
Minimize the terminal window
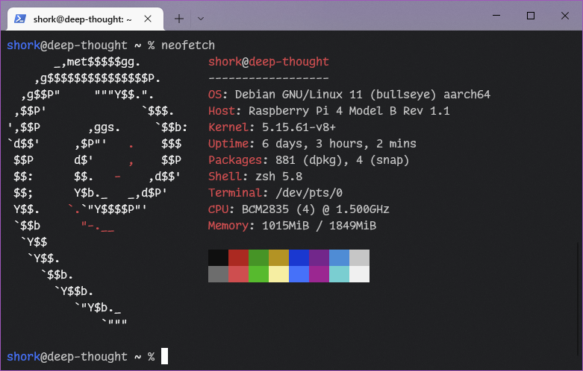[496, 16]
